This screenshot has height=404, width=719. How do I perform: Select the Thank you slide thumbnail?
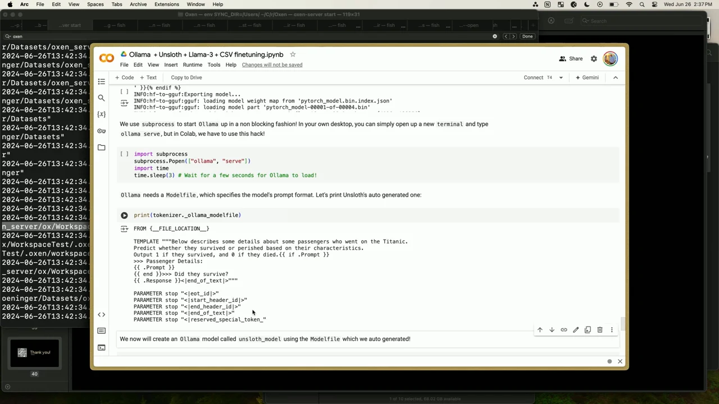pos(34,352)
